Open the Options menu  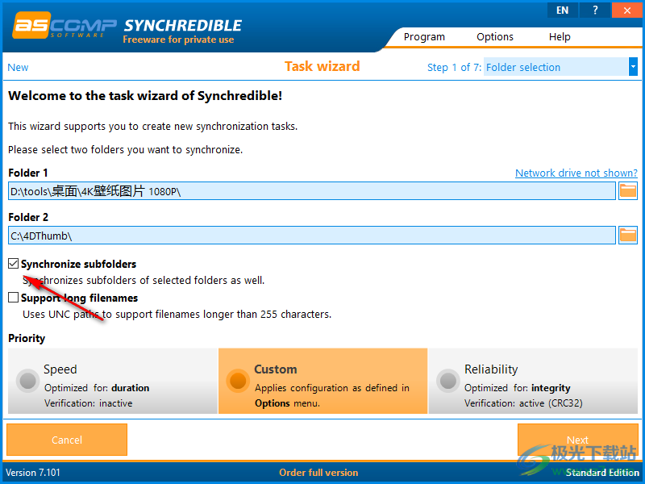pyautogui.click(x=494, y=36)
